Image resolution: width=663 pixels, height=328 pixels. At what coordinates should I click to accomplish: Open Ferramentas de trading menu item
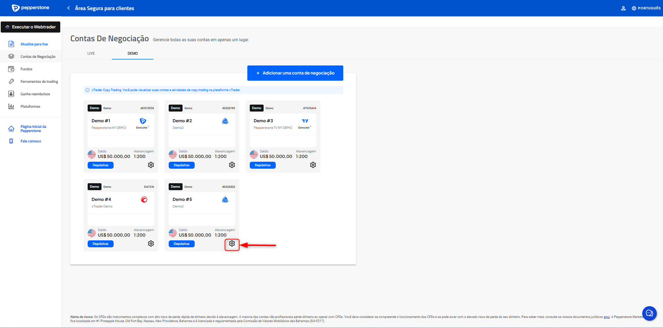tap(39, 82)
